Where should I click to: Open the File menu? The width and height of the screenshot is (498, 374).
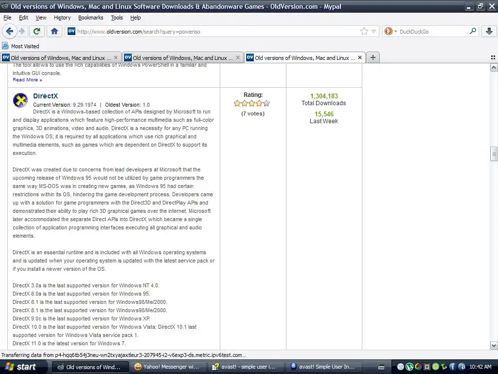click(x=7, y=18)
